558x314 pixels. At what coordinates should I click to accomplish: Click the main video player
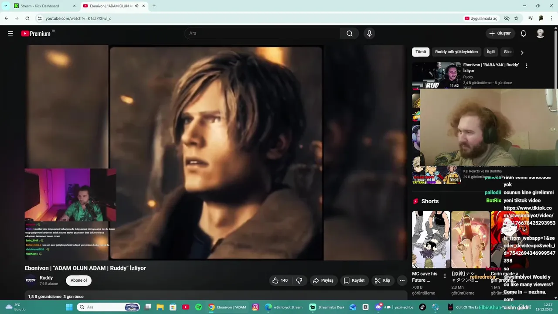[x=216, y=153]
